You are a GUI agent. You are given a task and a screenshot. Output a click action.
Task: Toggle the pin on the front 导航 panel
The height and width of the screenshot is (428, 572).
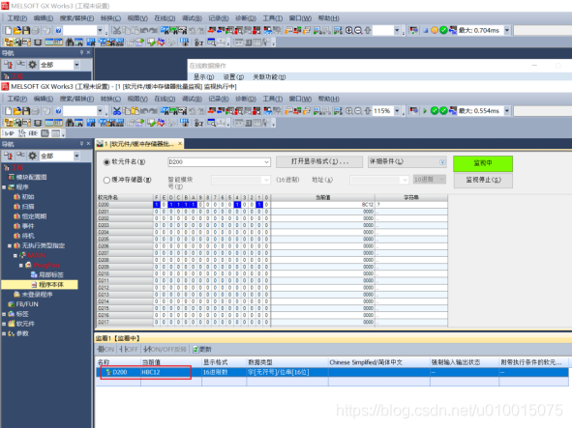click(81, 144)
